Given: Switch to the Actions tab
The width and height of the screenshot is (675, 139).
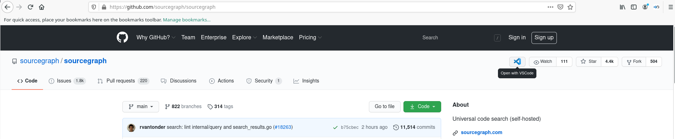Looking at the screenshot, I should (x=221, y=81).
